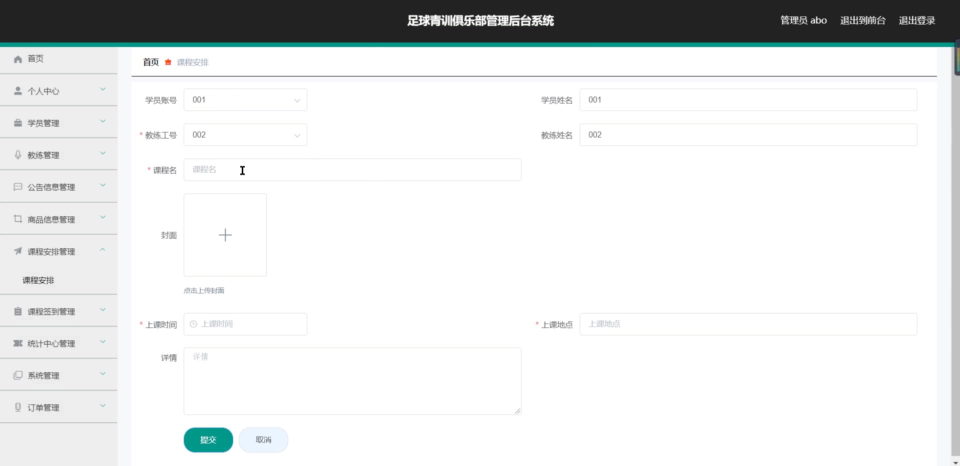Expand the 学员管理 menu chevron

point(103,121)
